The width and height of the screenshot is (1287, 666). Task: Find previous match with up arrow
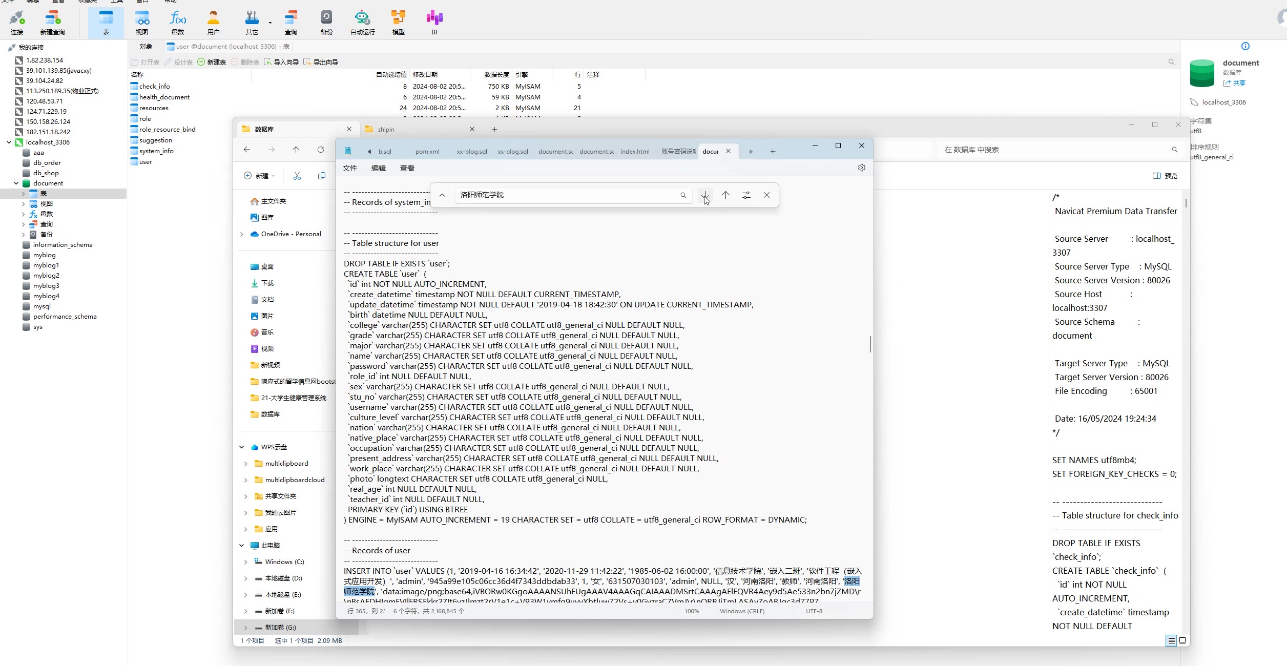(x=725, y=195)
